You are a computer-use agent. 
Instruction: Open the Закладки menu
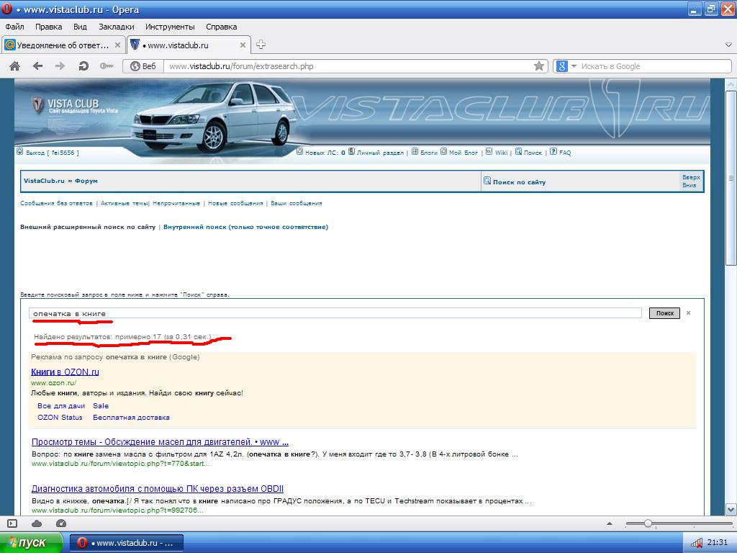[116, 27]
